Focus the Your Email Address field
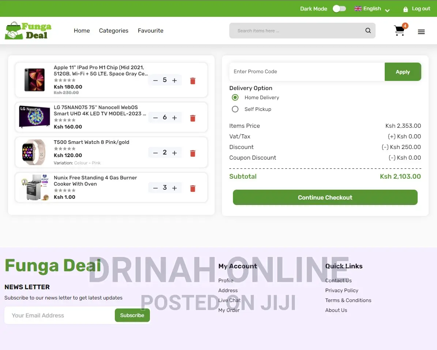The height and width of the screenshot is (350, 437). (x=60, y=315)
